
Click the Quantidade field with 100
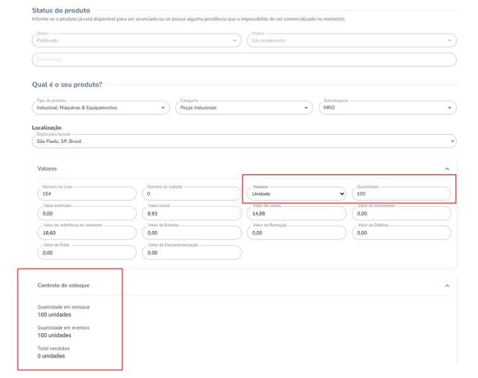401,193
